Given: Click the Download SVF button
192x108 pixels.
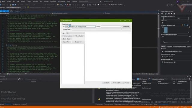Looking at the screenshot, I should [x=116, y=83].
